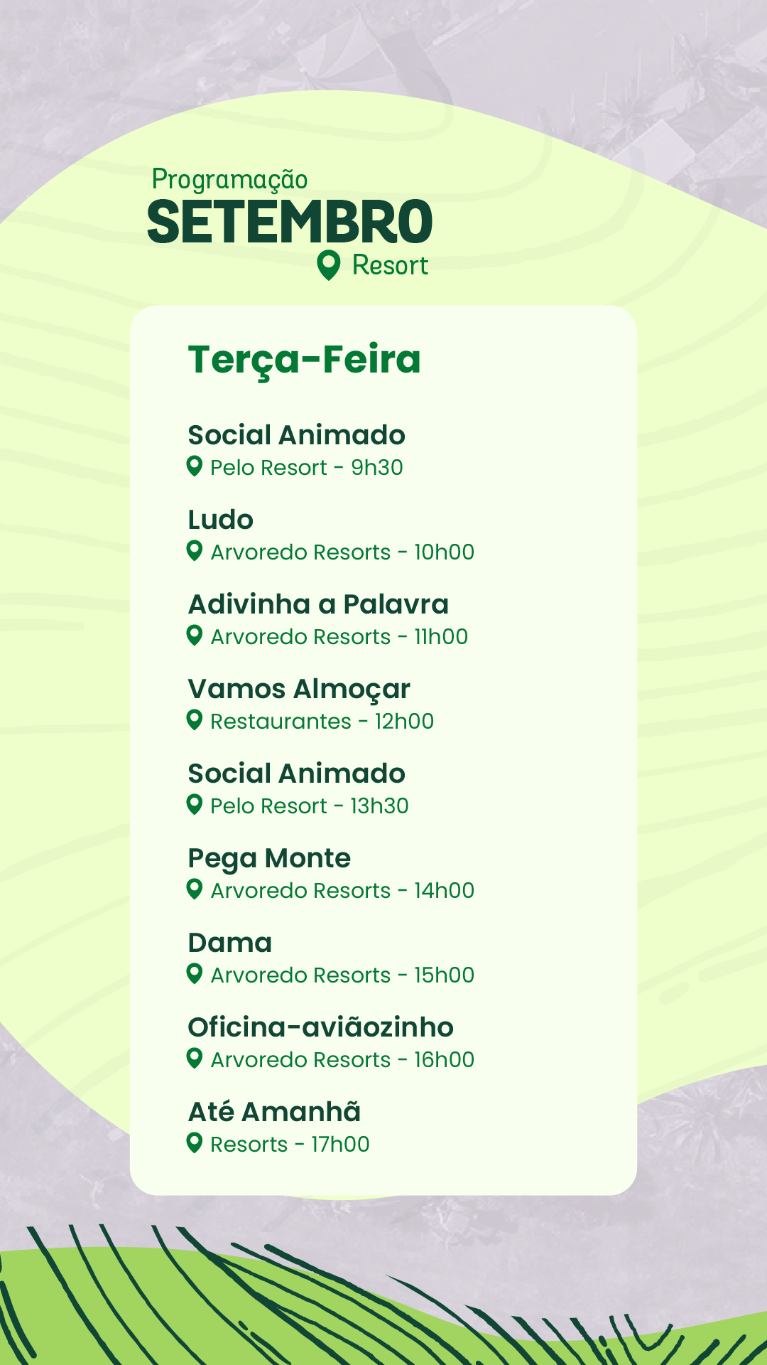Click the Ludo activity title
Viewport: 767px width, 1365px height.
coord(220,520)
